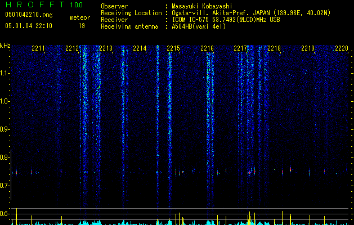Screen dimensions: 354x225
Task: Click time marker 2216
Action: pyautogui.click(x=207, y=48)
